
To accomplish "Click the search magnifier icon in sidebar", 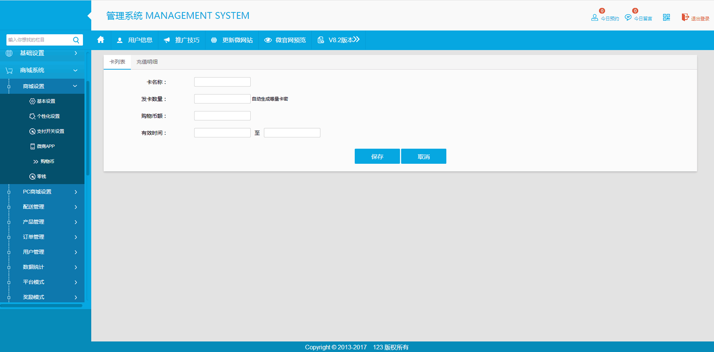I will (76, 40).
